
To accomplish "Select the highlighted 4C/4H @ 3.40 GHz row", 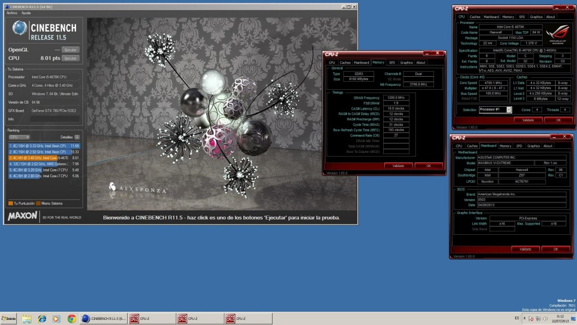I will click(x=44, y=158).
